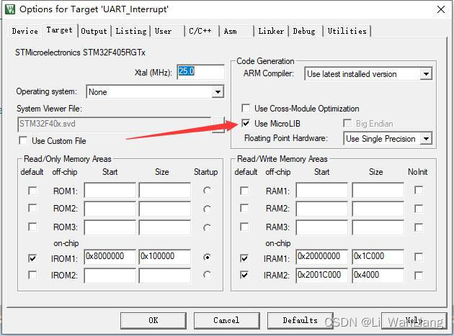Switch to the Utilities tab
Viewport: 454px width, 336px height.
tap(347, 31)
